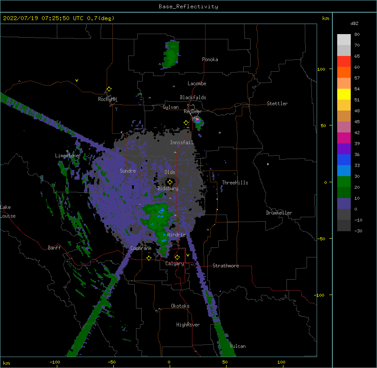Click the Olds label
Image resolution: width=377 pixels, height=368 pixels.
click(x=170, y=172)
